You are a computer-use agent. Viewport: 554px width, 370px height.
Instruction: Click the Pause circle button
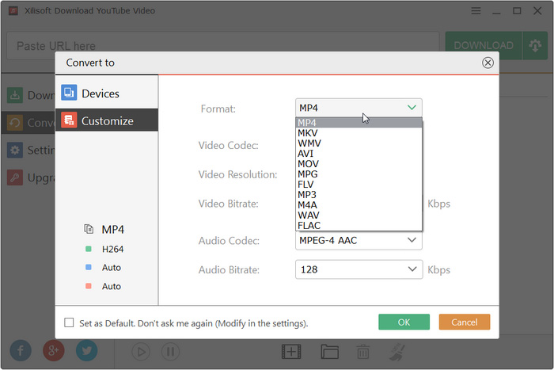(x=170, y=352)
